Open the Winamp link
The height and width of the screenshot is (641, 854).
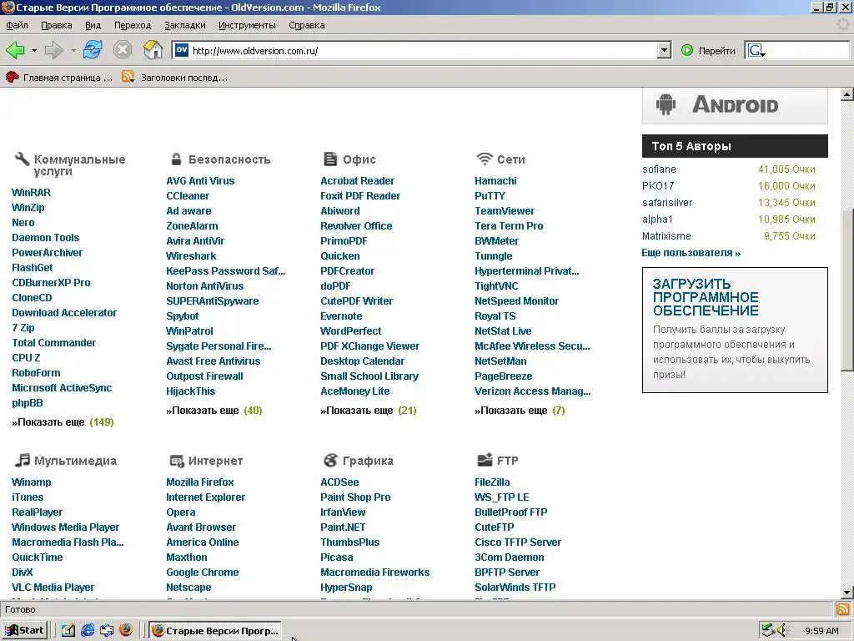(31, 482)
